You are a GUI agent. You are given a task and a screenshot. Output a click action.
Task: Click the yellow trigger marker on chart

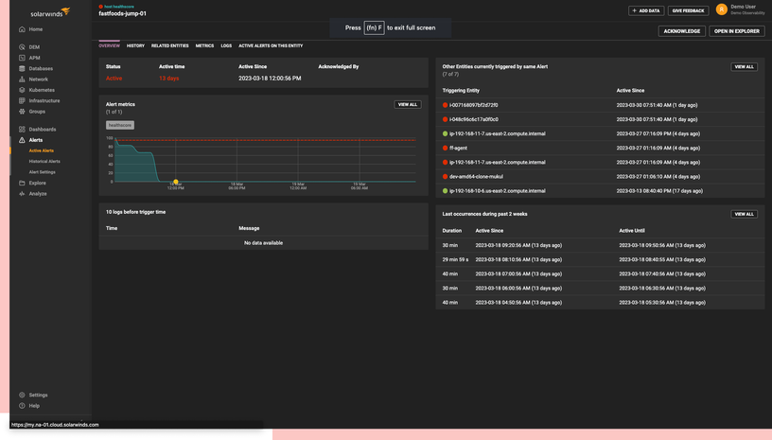(x=176, y=182)
